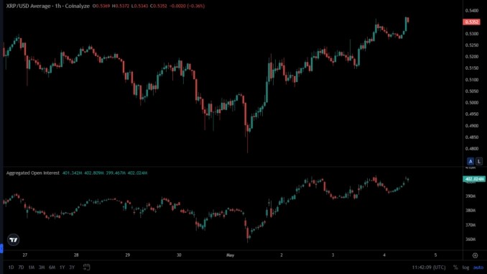Click the 0.5000 price axis label

[472, 103]
